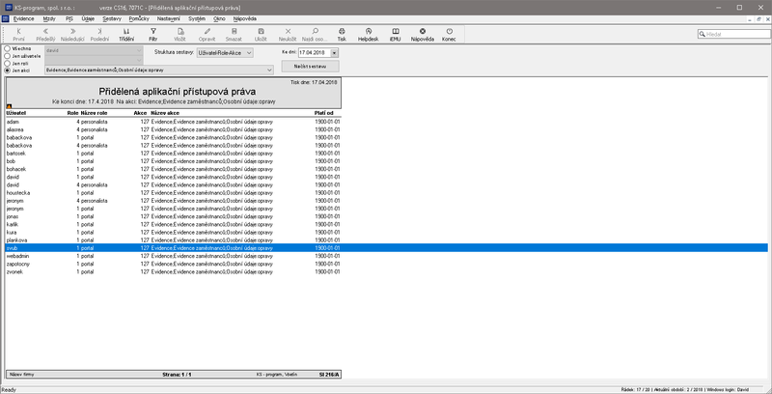
Task: Click the Ke dni date field 17.04.2018
Action: (x=315, y=53)
